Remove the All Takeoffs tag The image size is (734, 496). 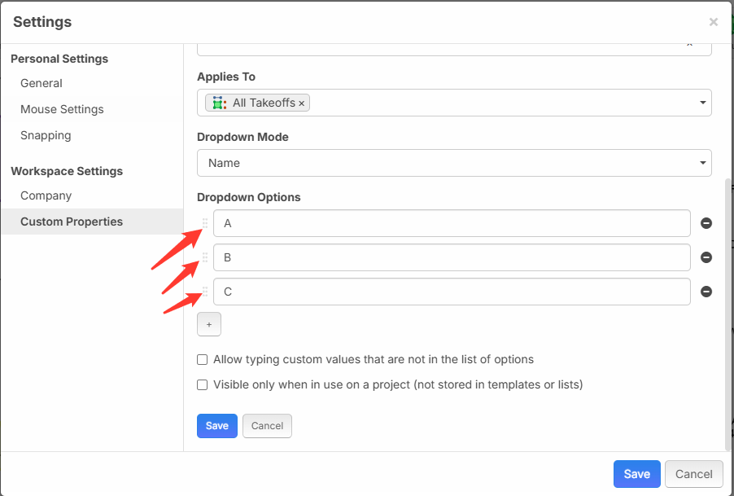(x=302, y=103)
